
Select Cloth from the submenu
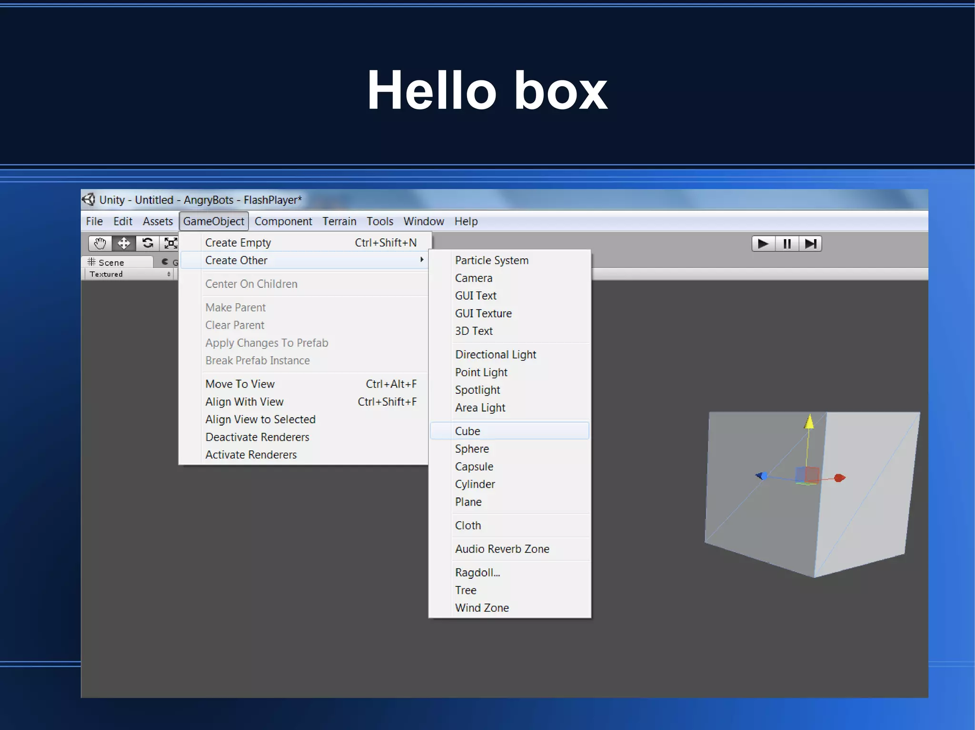point(510,525)
